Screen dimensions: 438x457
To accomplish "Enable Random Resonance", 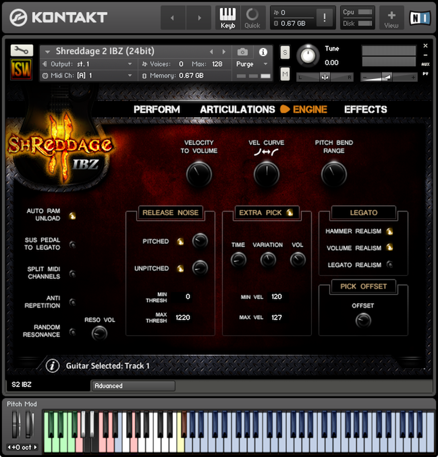I will coord(72,331).
